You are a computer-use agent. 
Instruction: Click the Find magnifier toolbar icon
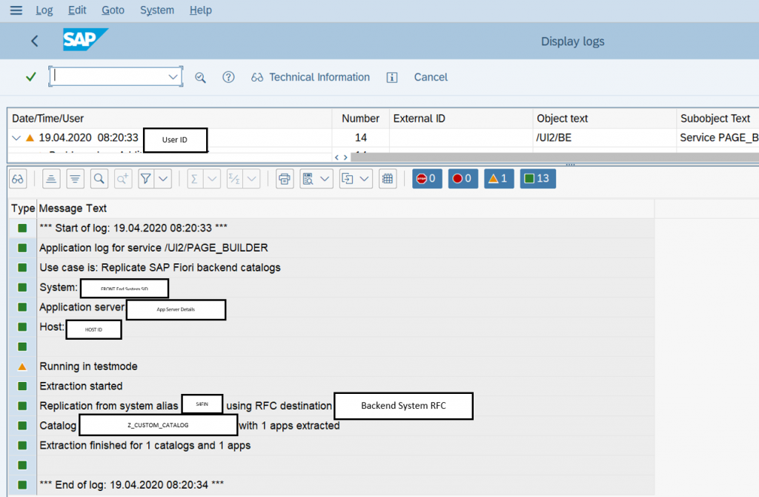coord(99,179)
